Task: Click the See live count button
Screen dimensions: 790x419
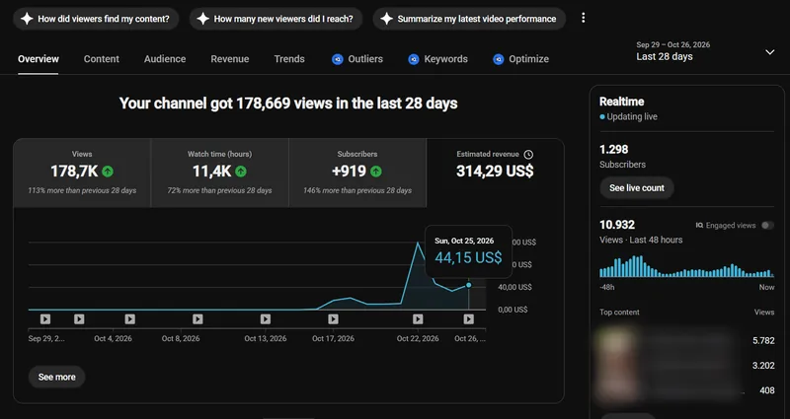Action: pyautogui.click(x=637, y=188)
